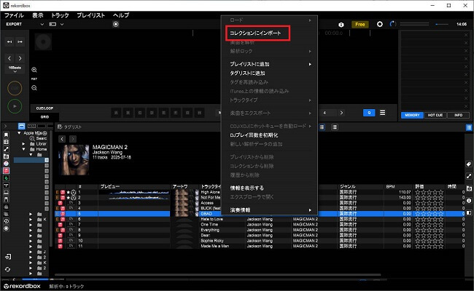Viewport: 474px width, 291px height.
Task: Collapse the Apple Music tree node
Action: click(x=20, y=133)
